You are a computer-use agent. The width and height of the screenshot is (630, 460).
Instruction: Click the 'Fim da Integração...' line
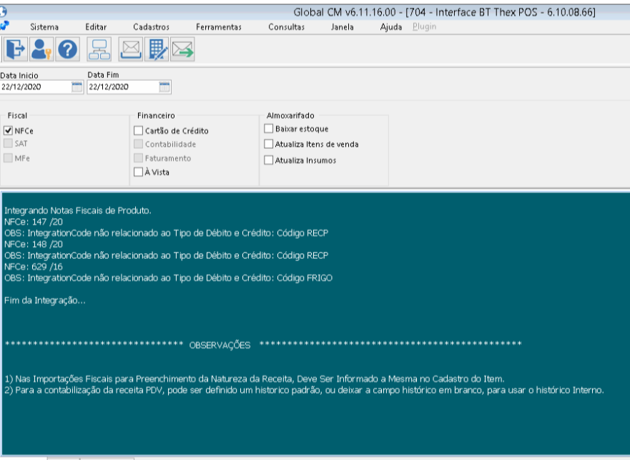click(44, 300)
